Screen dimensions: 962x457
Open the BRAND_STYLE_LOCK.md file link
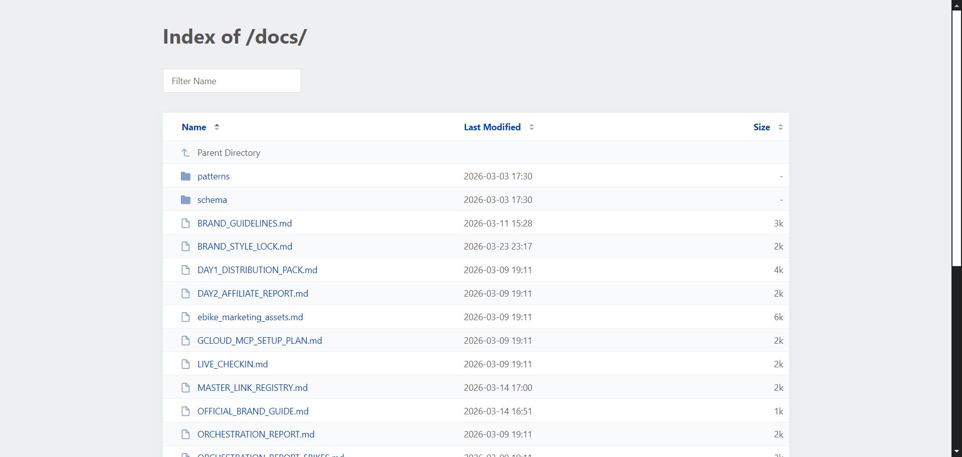tap(245, 247)
